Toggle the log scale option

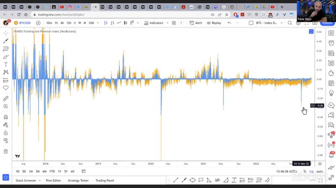[x=312, y=171]
